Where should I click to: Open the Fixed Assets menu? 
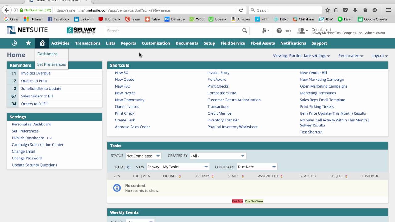263,43
